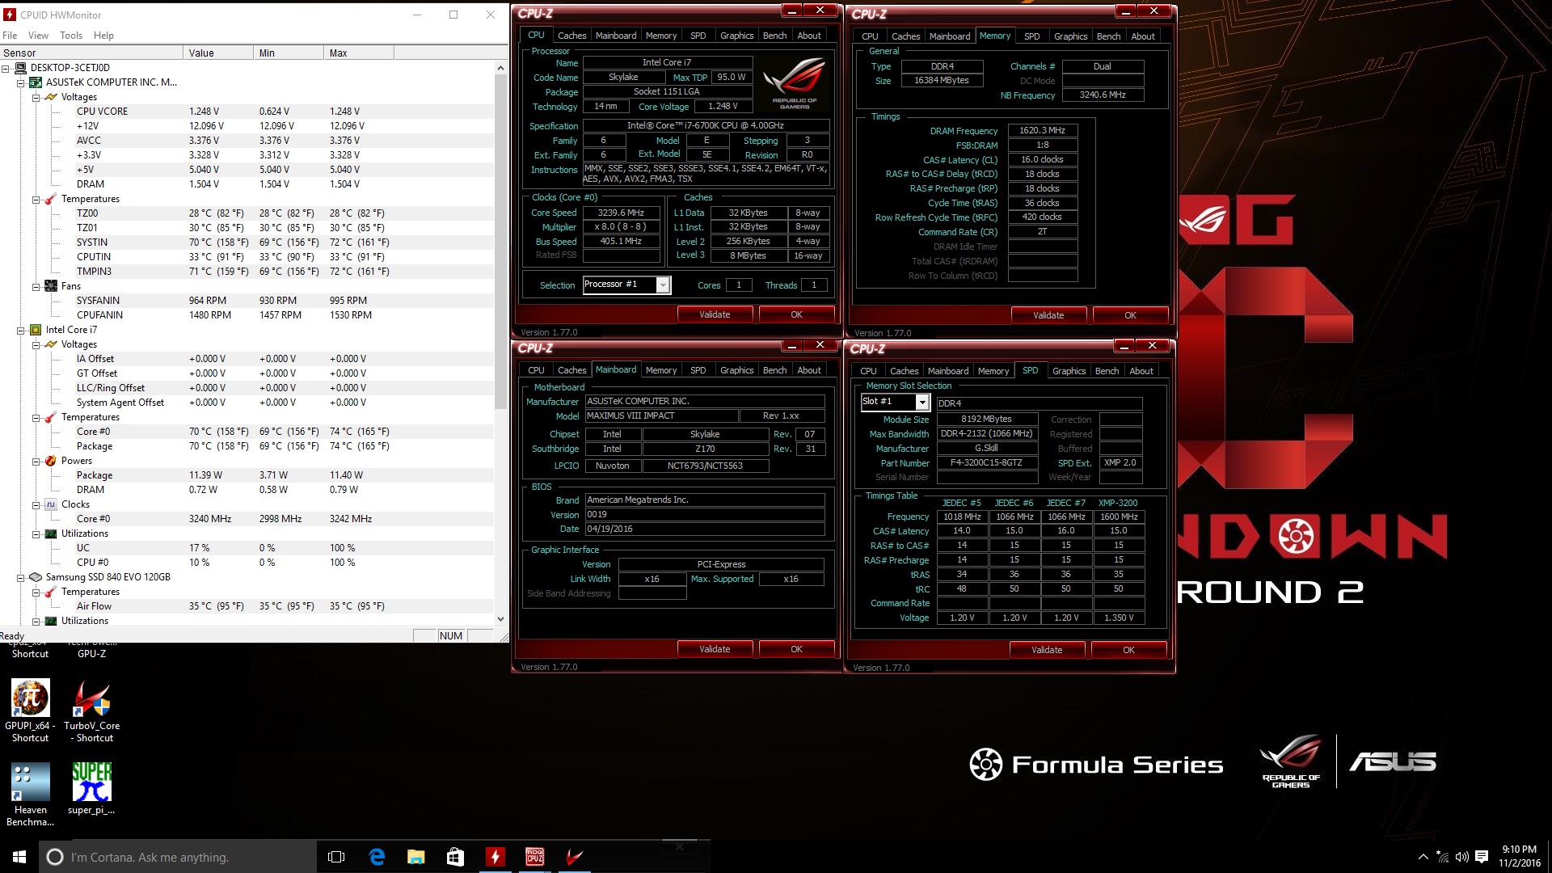Open Task View on the taskbar
This screenshot has height=873, width=1552.
(x=336, y=857)
